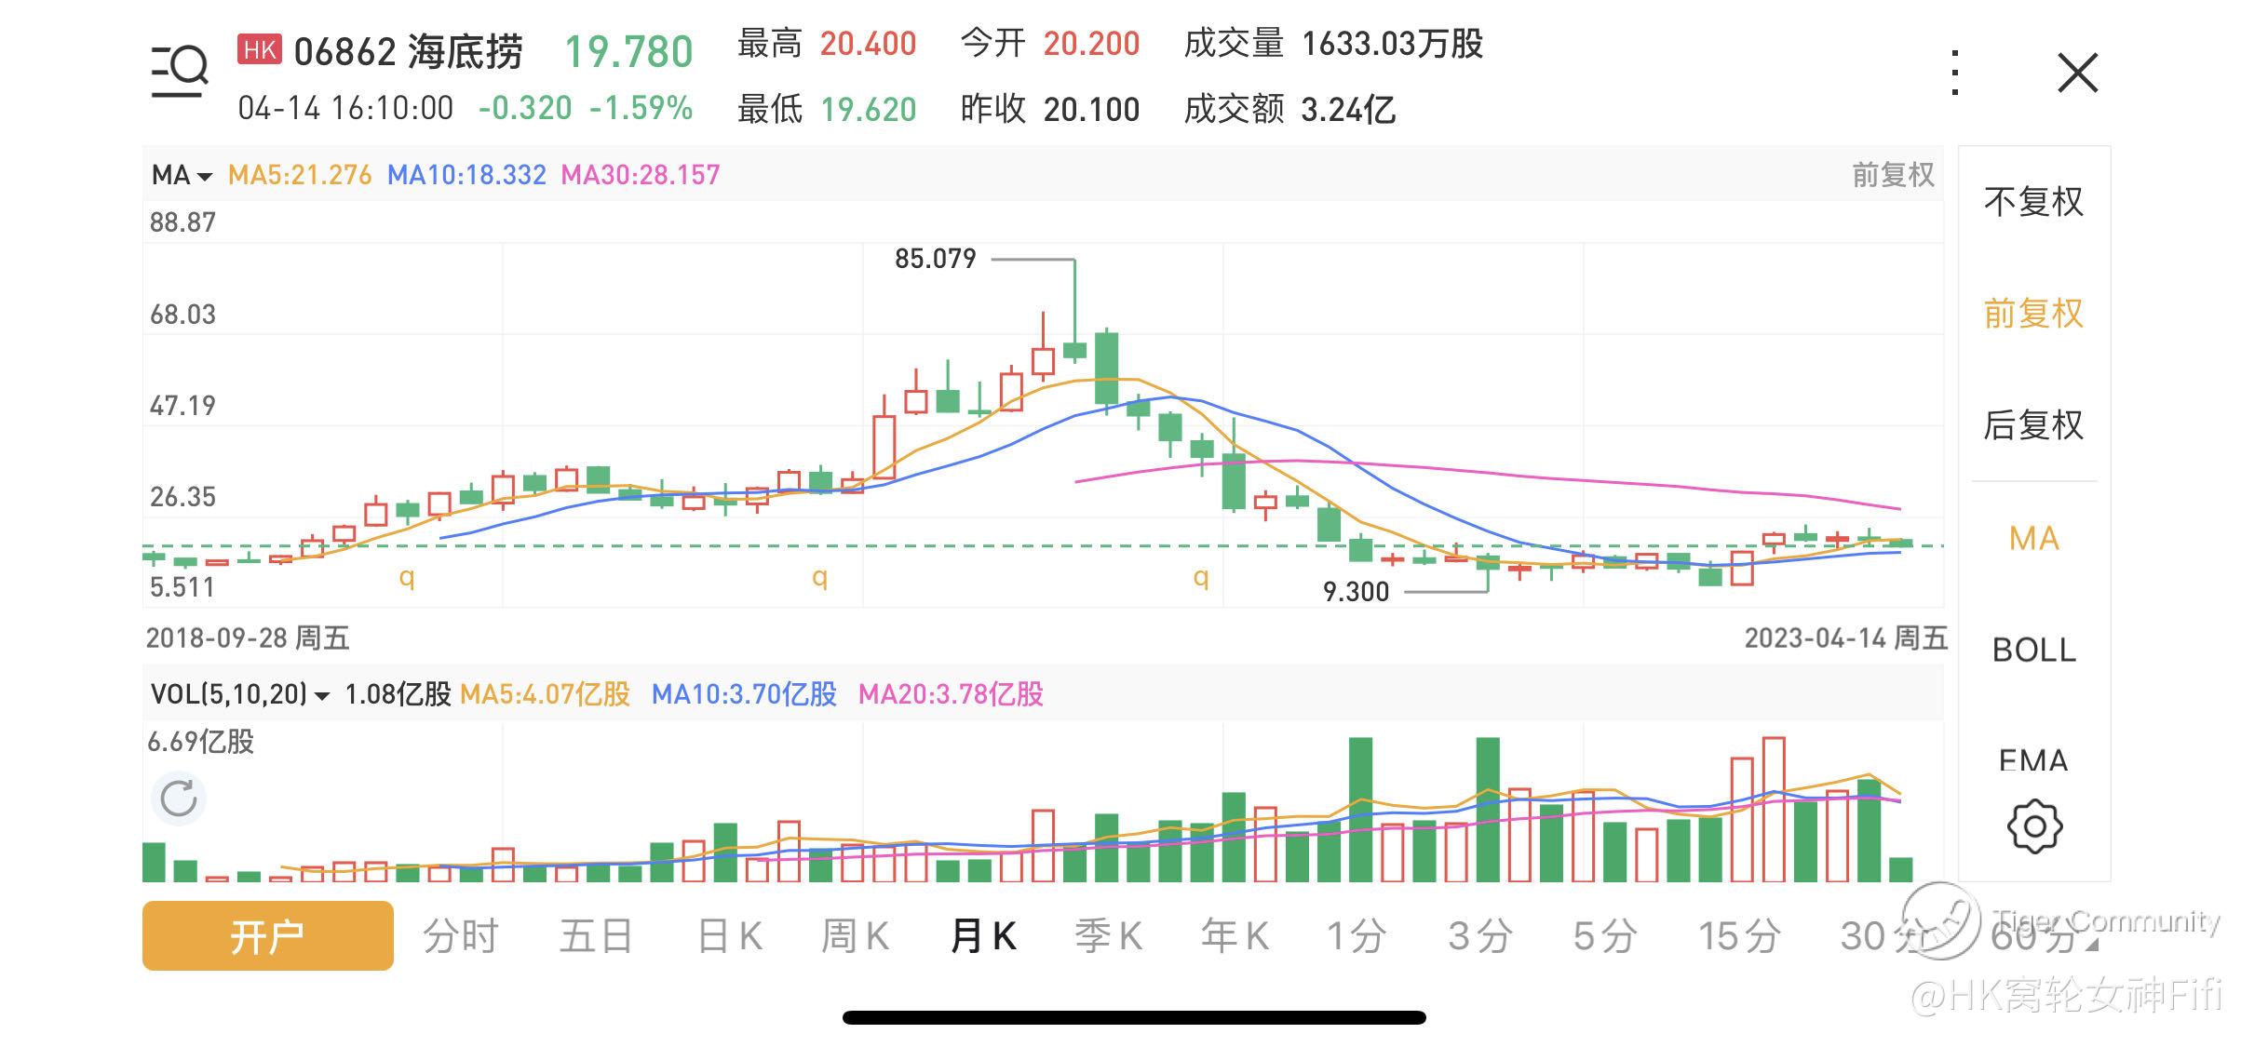The height and width of the screenshot is (1047, 2268).
Task: Tap the 06862 海底捞 stock name
Action: 408,52
